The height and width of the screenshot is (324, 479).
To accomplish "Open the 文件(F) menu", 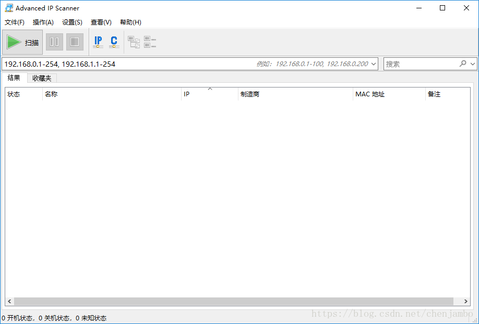I will 15,22.
